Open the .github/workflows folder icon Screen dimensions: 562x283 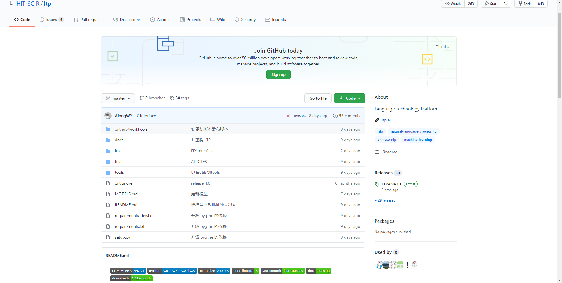(108, 129)
